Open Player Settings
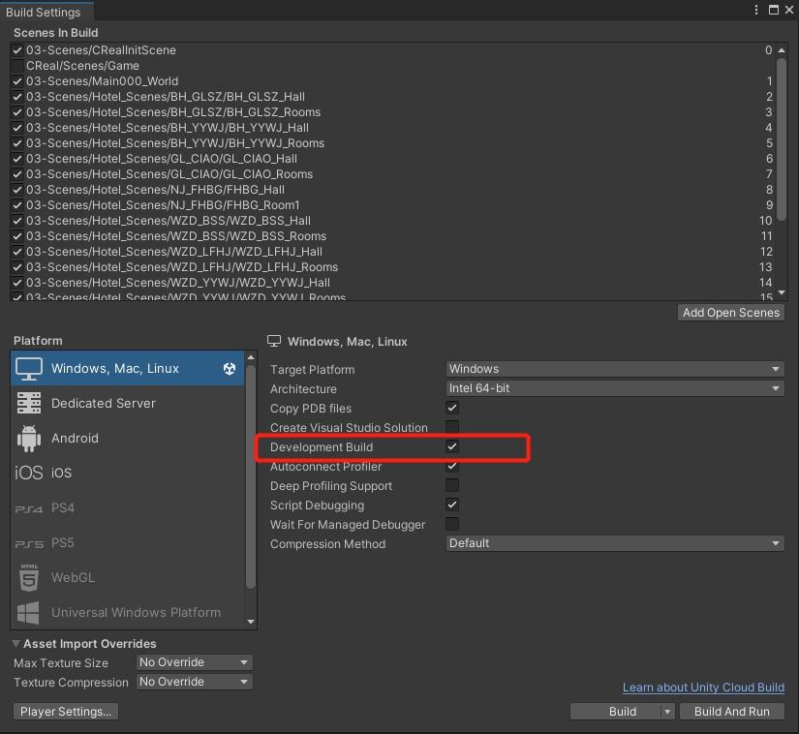Screen dimensions: 799x734 (66, 712)
